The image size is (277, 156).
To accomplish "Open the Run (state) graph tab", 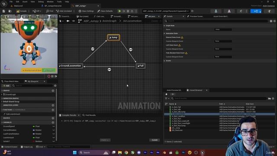I will [83, 16].
